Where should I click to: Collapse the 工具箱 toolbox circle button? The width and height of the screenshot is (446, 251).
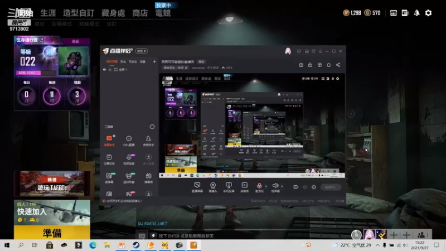tap(152, 127)
